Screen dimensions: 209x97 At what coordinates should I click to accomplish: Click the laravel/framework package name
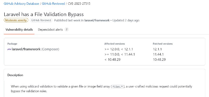click(x=26, y=49)
